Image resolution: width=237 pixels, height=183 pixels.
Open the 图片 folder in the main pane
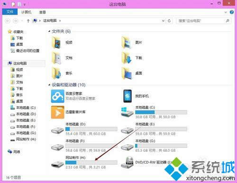132,42
